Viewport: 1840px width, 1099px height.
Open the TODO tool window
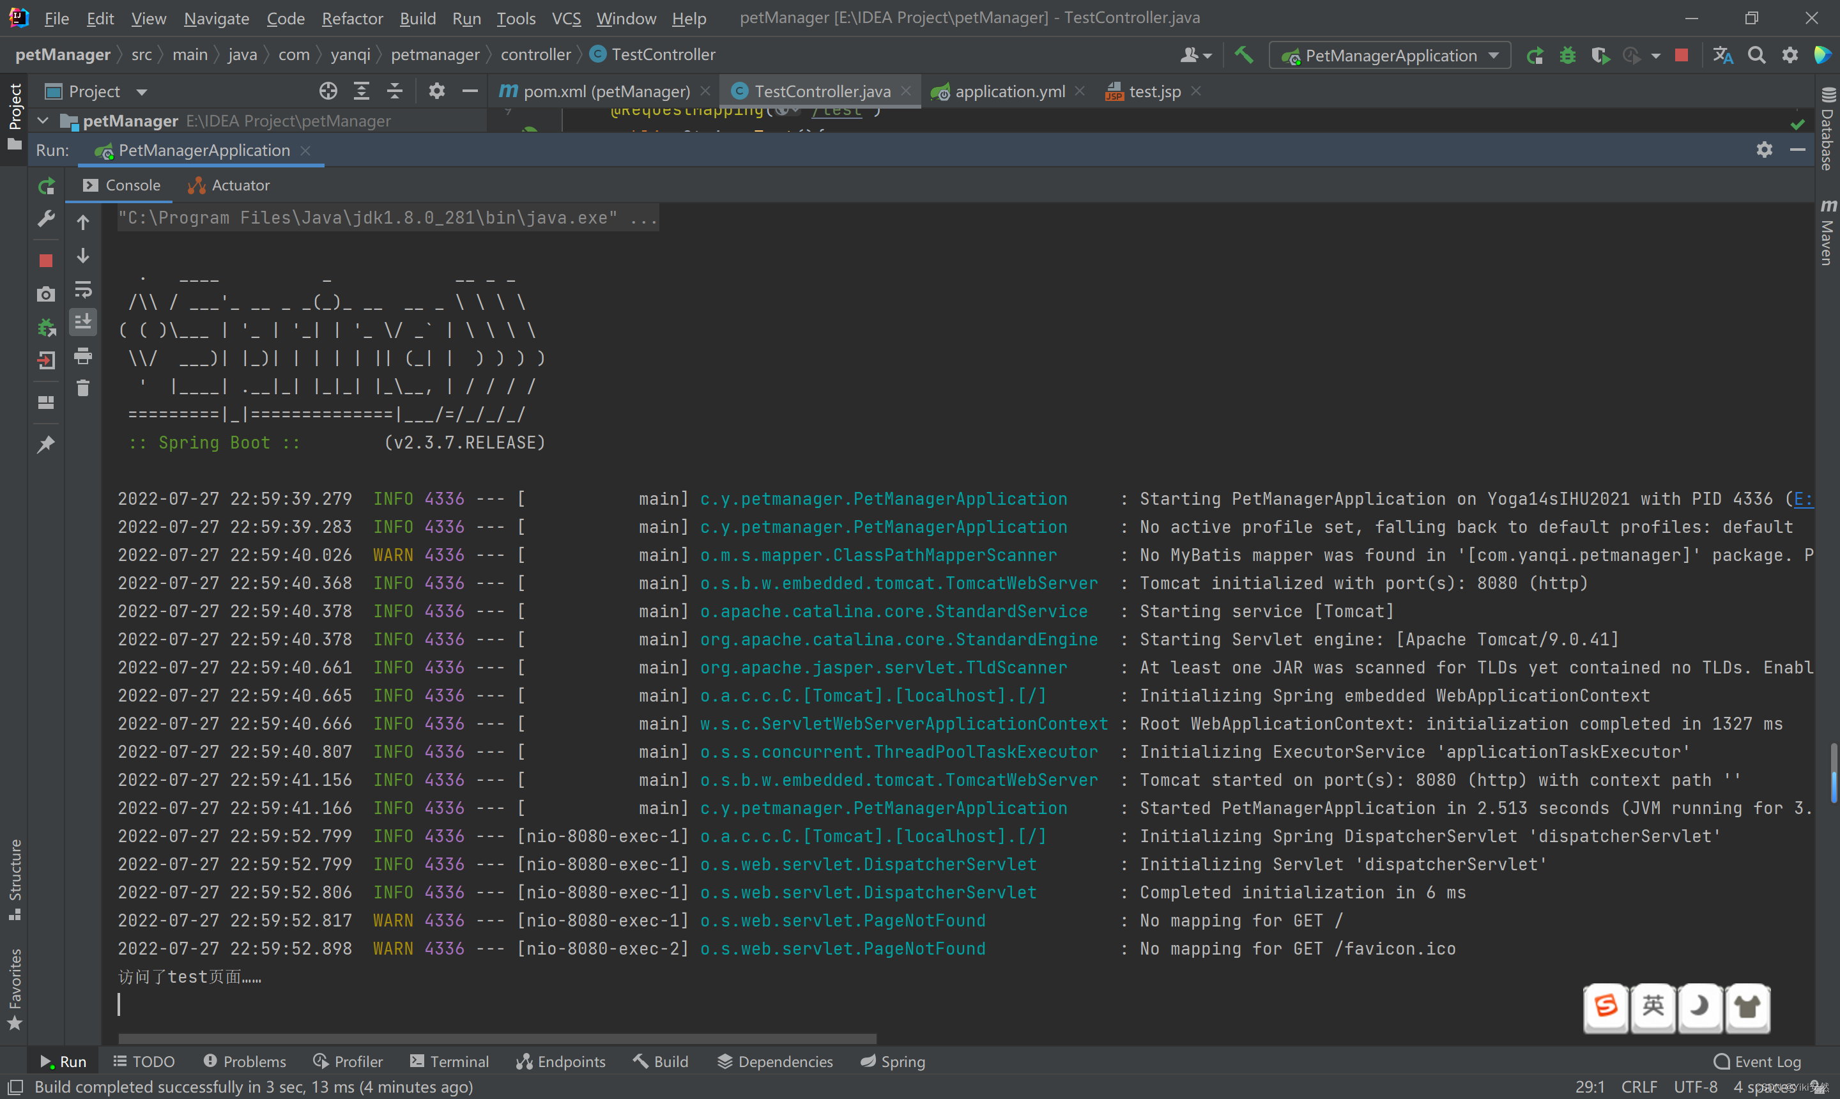pyautogui.click(x=144, y=1061)
